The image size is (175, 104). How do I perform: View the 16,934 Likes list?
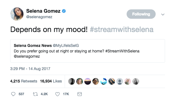click(51, 81)
